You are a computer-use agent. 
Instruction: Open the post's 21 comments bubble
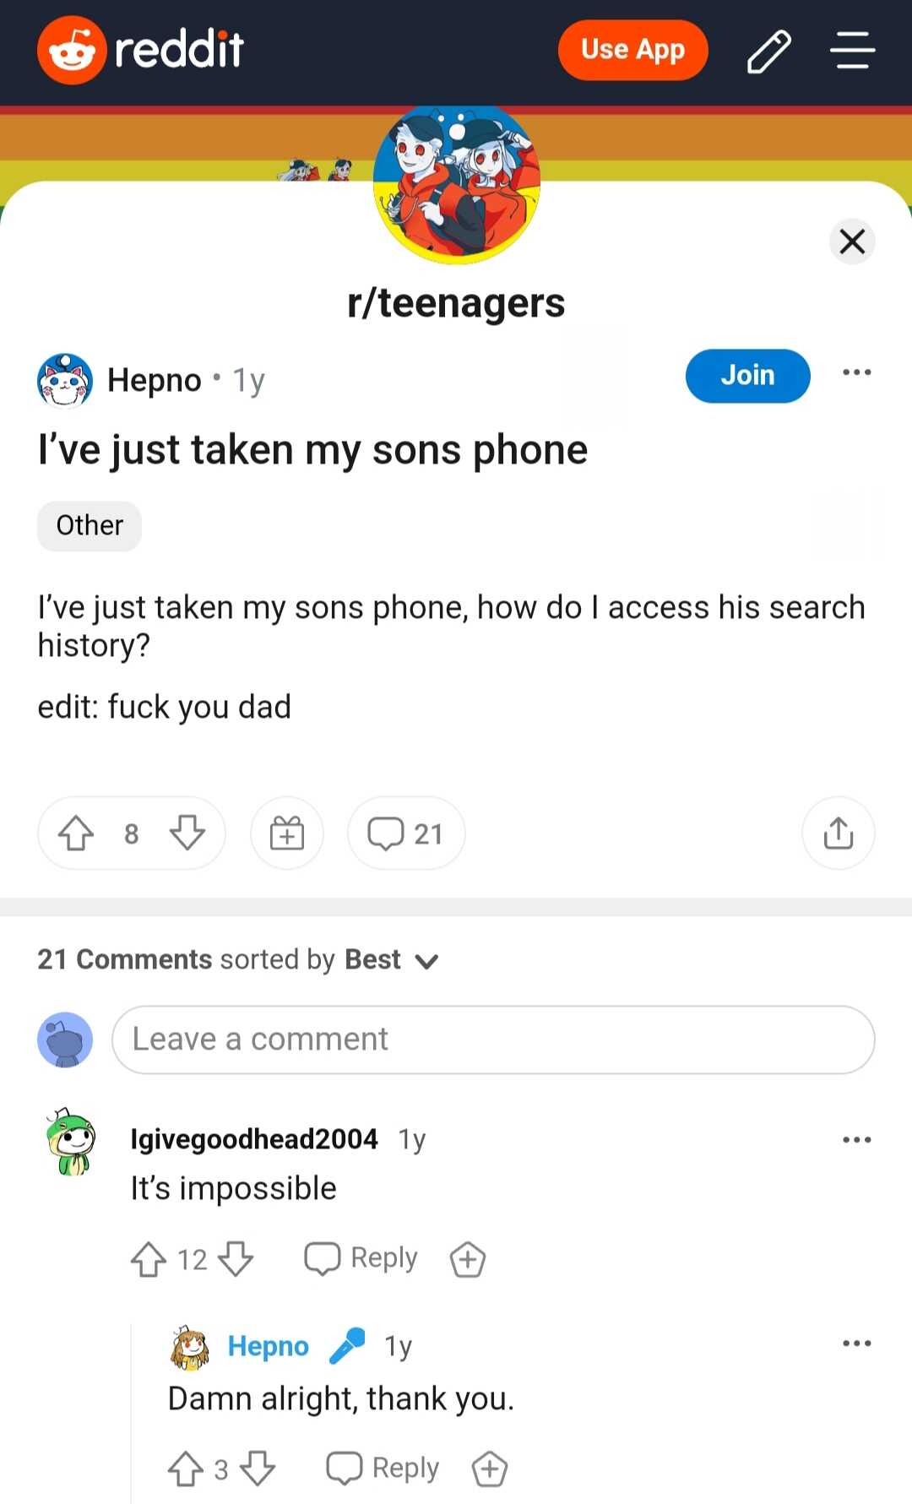(x=405, y=833)
